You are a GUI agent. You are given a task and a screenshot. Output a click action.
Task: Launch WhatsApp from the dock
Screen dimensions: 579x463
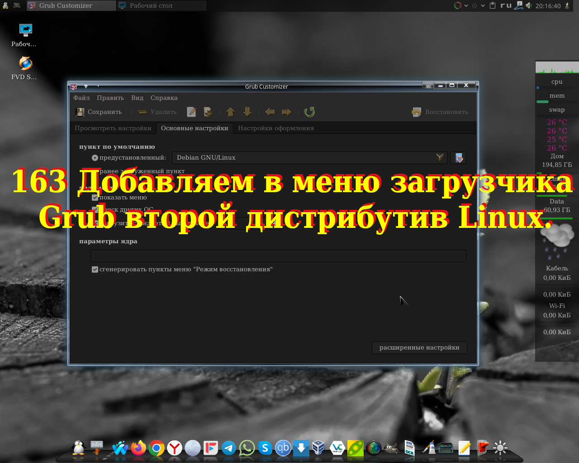tap(247, 448)
